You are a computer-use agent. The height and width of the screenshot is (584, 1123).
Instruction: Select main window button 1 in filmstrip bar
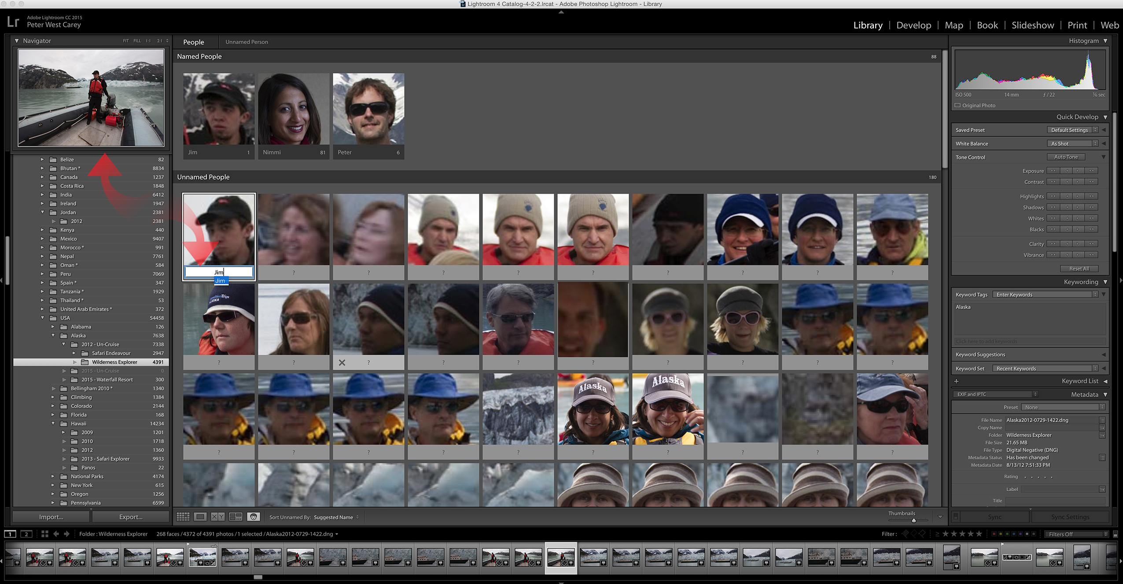tap(10, 534)
